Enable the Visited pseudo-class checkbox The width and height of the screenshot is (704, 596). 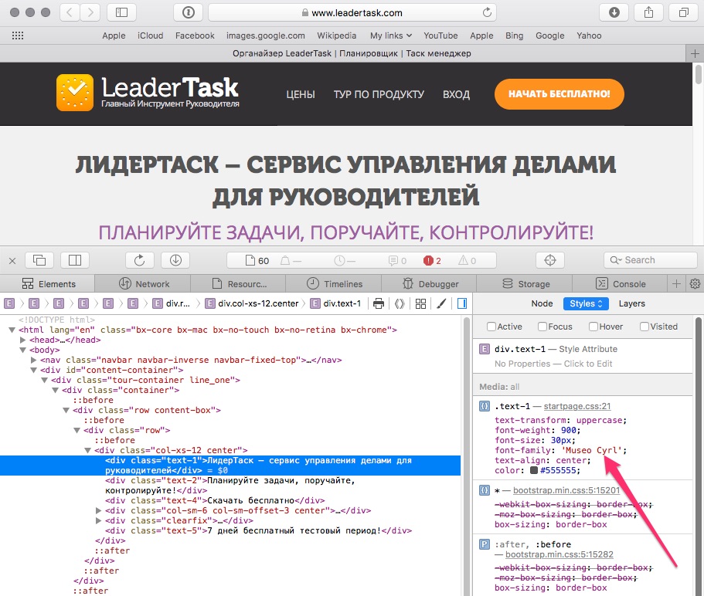(x=644, y=327)
